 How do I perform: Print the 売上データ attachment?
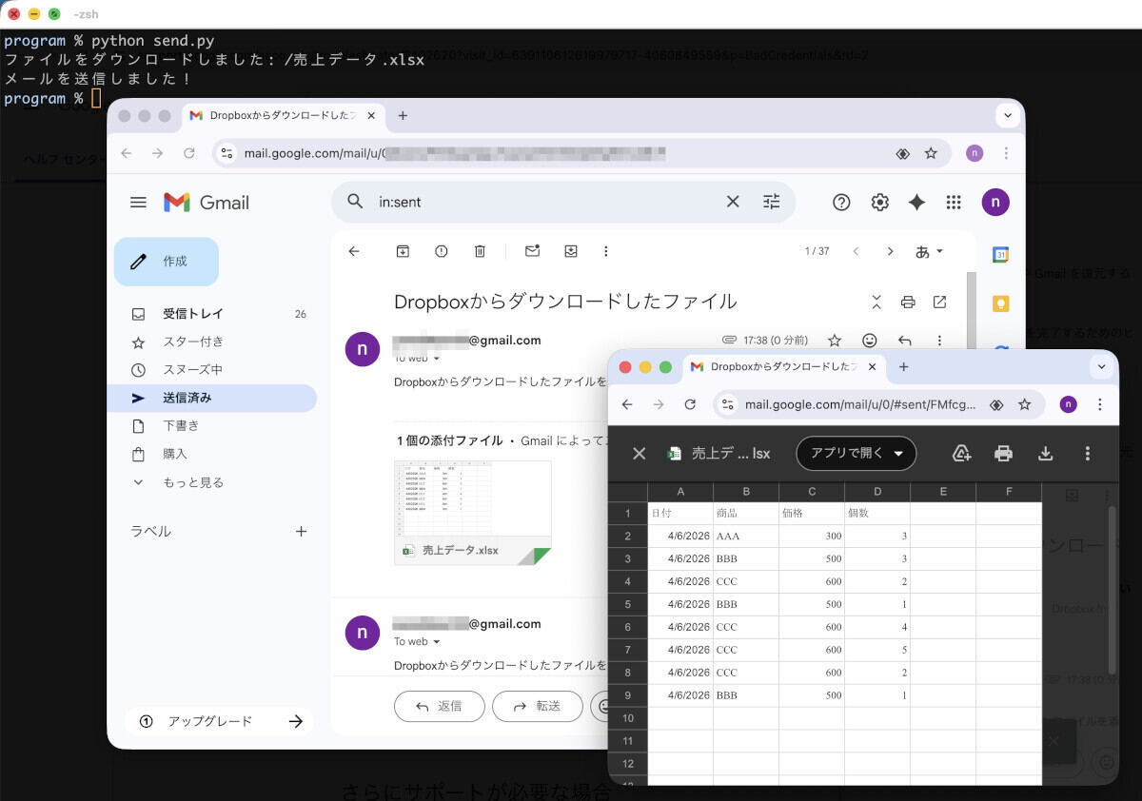[x=1003, y=454]
